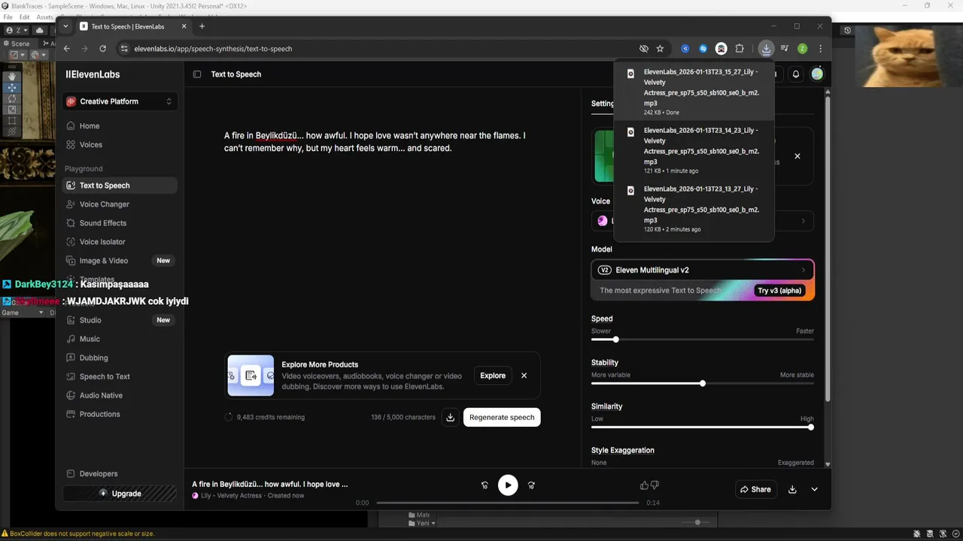Viewport: 963px width, 541px height.
Task: Toggle the sidebar panel icon
Action: 197,74
